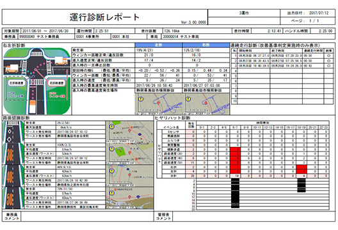
Task: Select the 3運行 header cell
Action: [x=244, y=13]
